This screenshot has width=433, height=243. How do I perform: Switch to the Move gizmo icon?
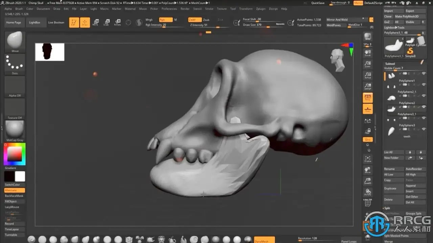coord(95,23)
